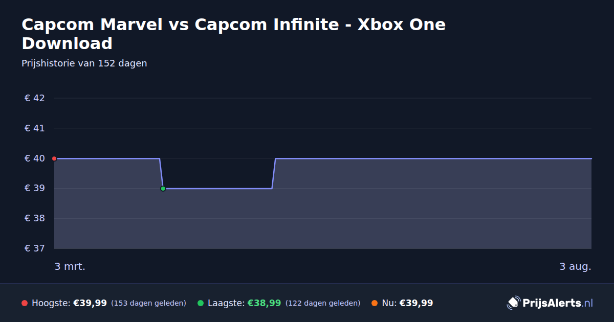The image size is (614, 322).
Task: Click the red legend dot beside Hoogste
Action: pos(24,303)
